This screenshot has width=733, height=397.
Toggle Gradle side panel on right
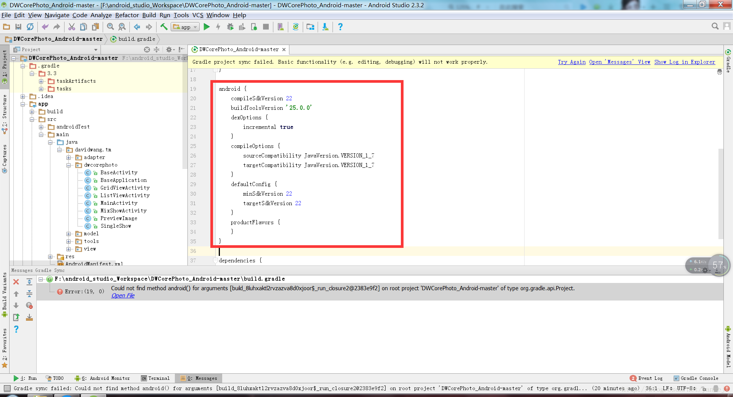point(728,61)
